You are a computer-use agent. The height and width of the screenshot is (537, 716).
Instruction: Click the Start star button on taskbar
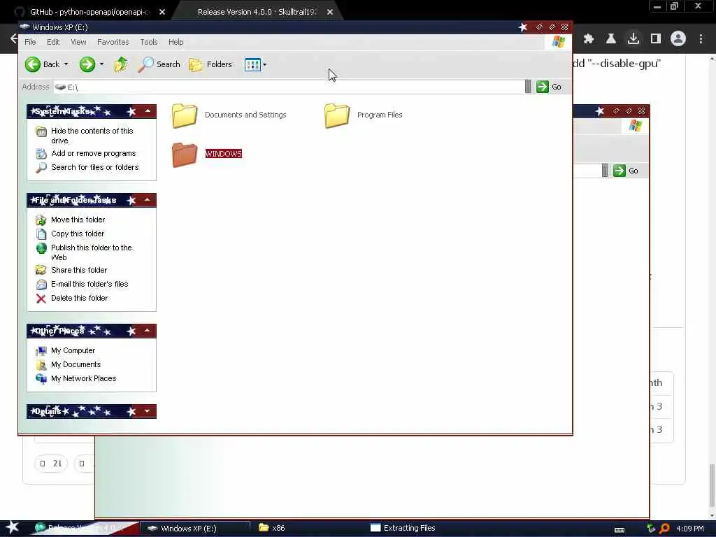click(x=13, y=528)
